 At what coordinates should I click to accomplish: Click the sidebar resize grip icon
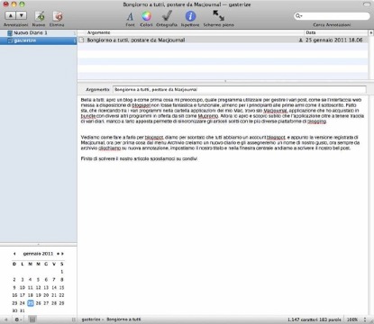74,319
